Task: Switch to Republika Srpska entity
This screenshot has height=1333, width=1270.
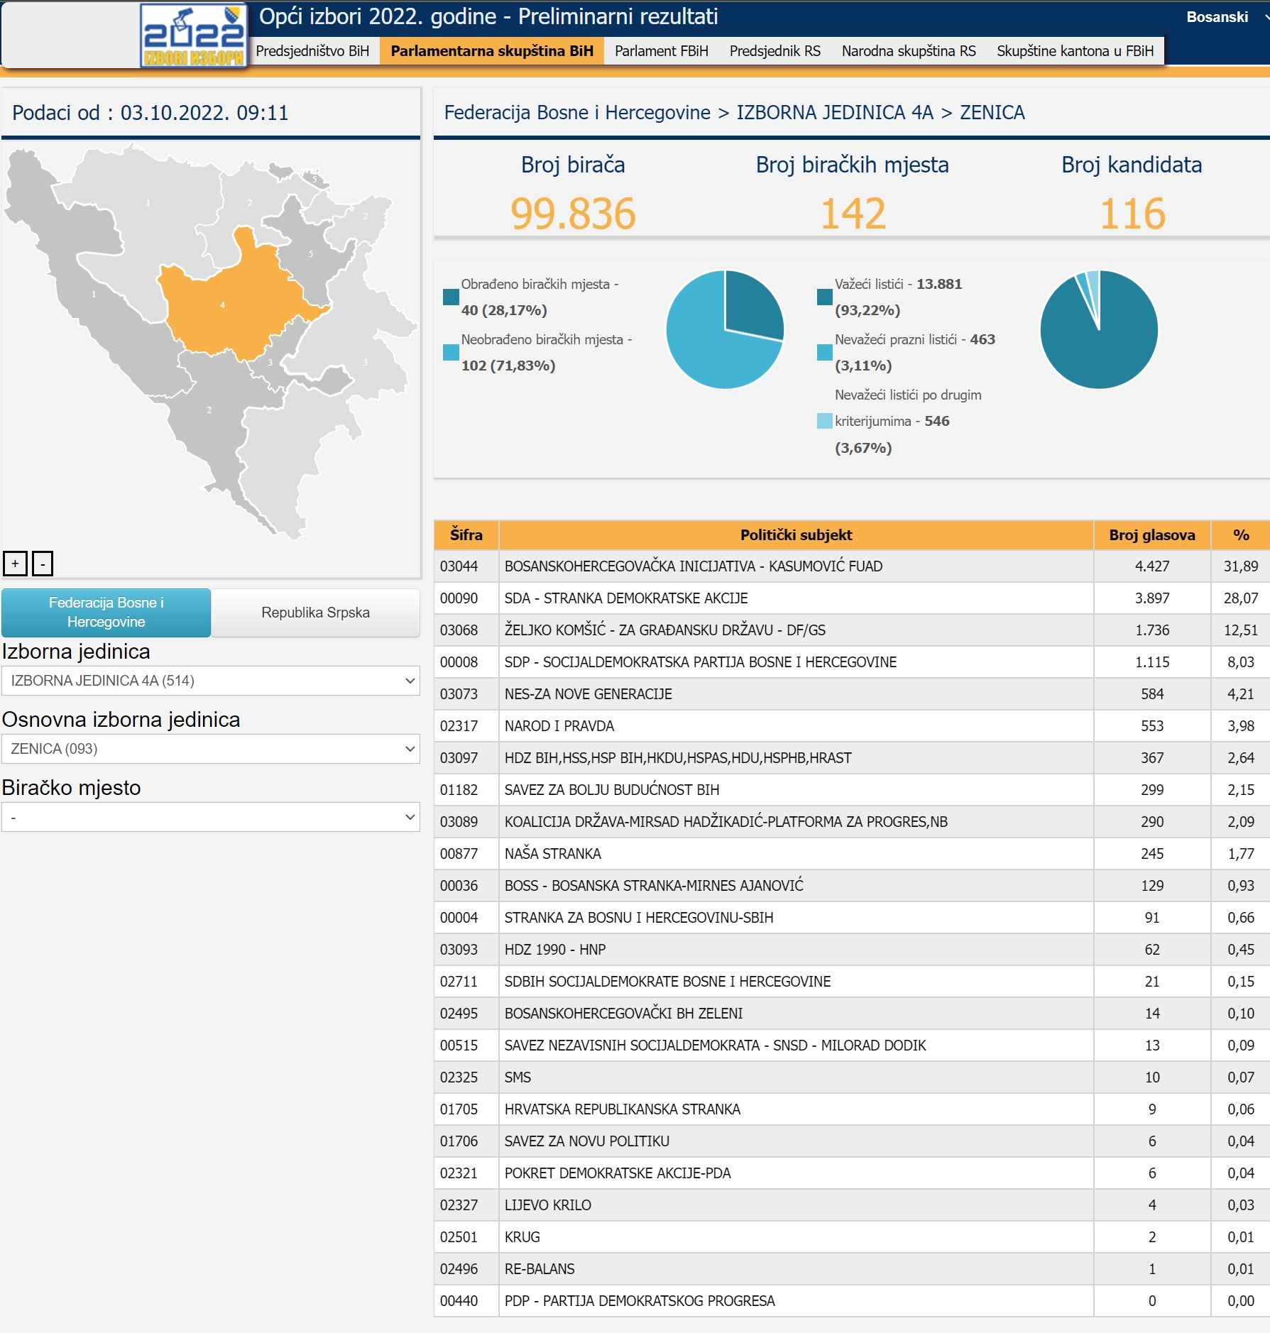Action: 315,612
